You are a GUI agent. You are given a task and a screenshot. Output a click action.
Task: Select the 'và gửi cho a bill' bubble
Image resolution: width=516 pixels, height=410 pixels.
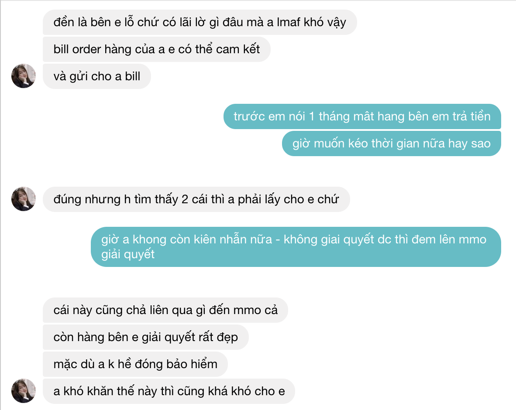tap(97, 76)
